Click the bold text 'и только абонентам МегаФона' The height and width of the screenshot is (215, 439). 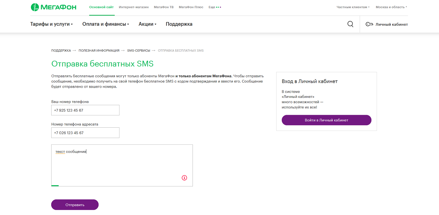click(203, 76)
